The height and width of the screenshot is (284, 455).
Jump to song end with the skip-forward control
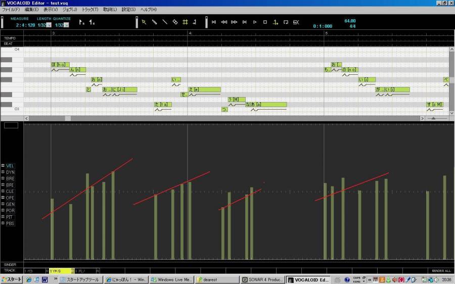coord(244,22)
